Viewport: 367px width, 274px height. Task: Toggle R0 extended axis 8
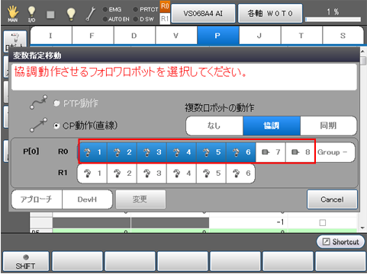[301, 152]
